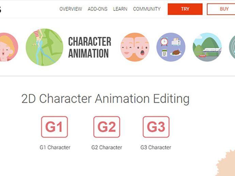Open the Overview menu item

coord(70,9)
